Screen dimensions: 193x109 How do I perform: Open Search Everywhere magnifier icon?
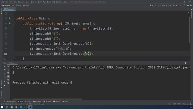(x=185, y=5)
